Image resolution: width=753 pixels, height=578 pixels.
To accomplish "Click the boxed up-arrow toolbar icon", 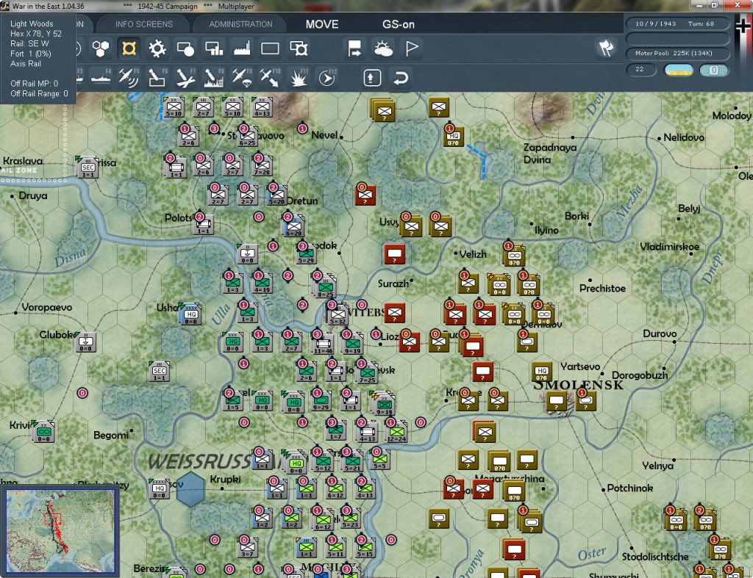I will pos(372,78).
